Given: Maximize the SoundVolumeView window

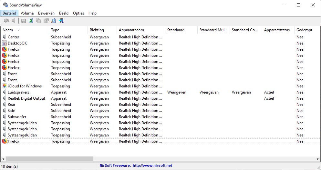Looking at the screenshot, I should click(298, 5).
